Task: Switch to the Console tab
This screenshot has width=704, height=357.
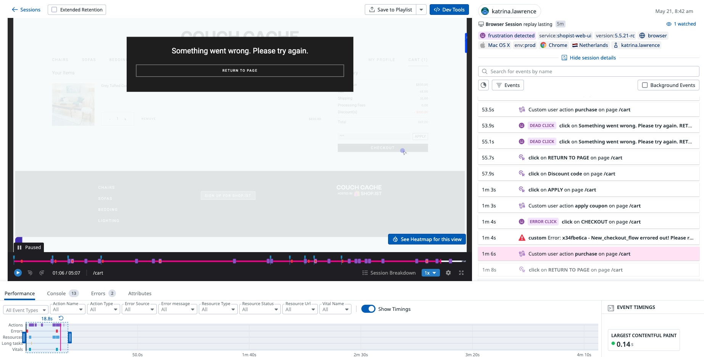Action: click(x=56, y=293)
